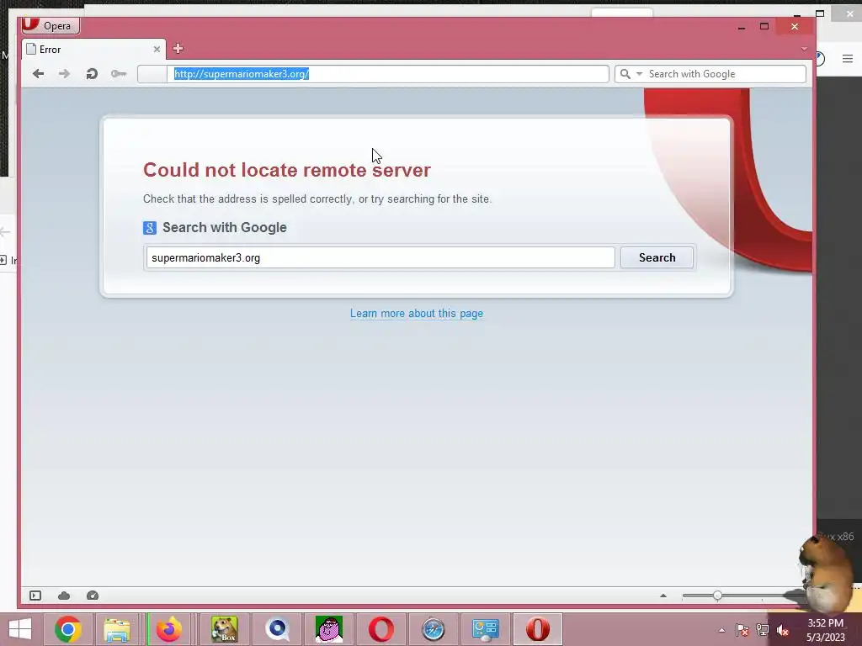This screenshot has width=862, height=646.
Task: Toggle Opera Turbo speedometer icon
Action: 93,596
